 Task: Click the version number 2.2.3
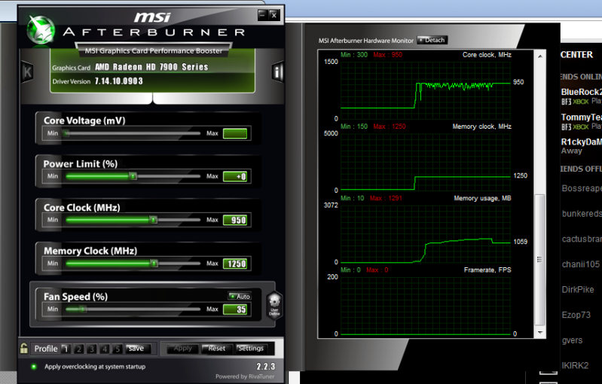tap(266, 367)
